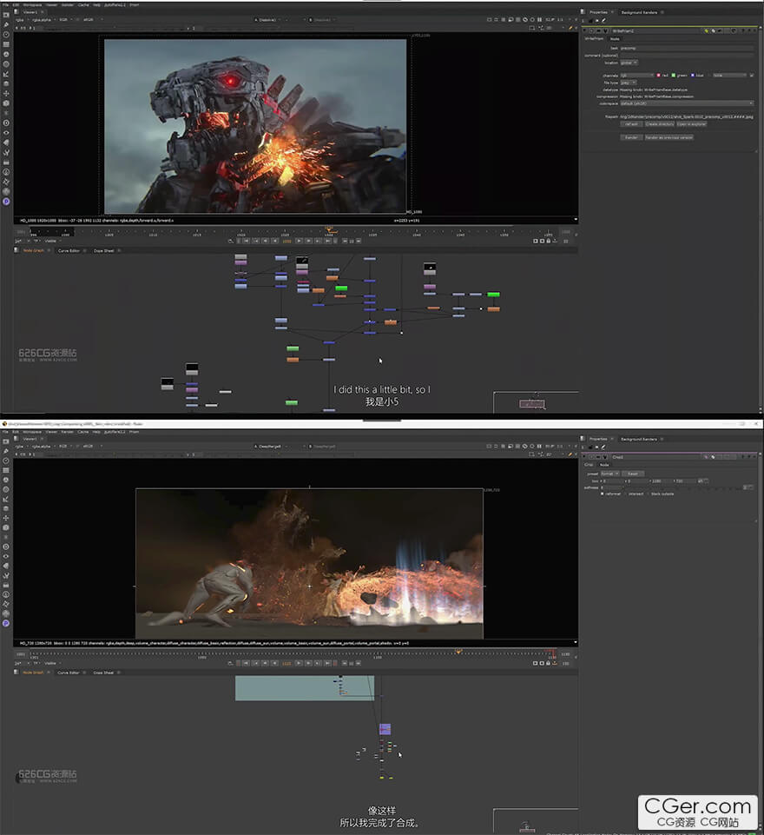Click the pencil icon under the upper Properties tab
Viewport: 764px width, 835px height.
click(x=604, y=21)
